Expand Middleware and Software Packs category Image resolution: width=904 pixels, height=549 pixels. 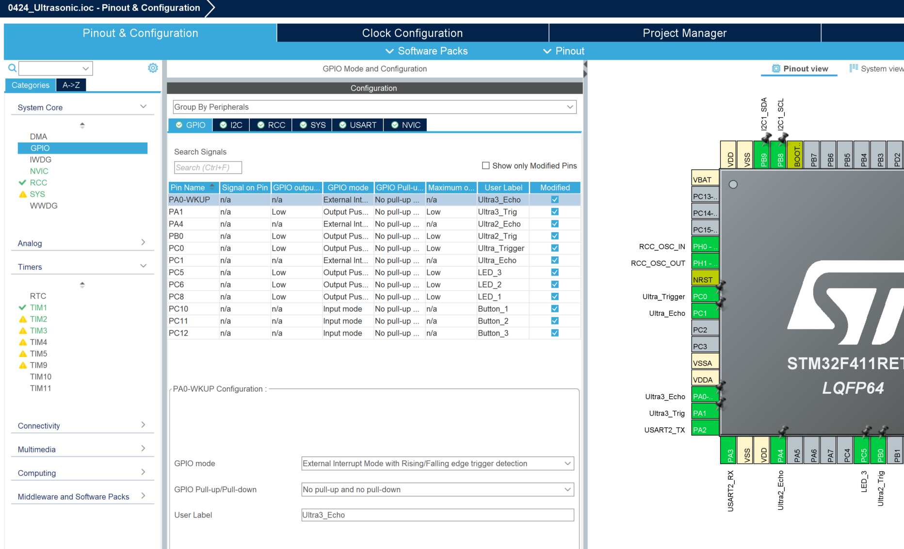click(x=143, y=496)
